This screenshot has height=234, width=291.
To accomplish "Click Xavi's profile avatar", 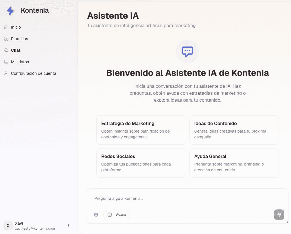I will click(x=8, y=226).
